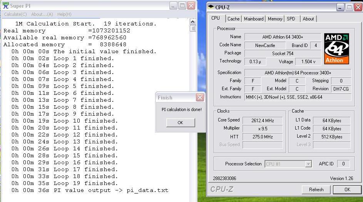Switch to the Cache tab
Screen dimensions: 363x202
click(233, 19)
